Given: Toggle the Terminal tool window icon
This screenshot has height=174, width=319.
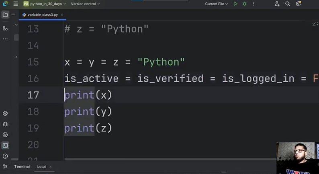Looking at the screenshot, I should [x=5, y=146].
